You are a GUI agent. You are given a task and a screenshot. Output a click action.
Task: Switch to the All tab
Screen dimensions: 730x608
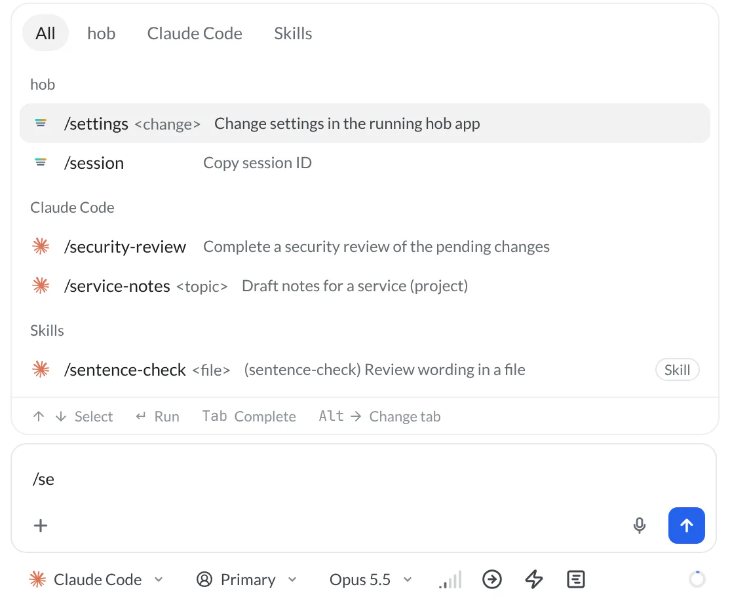(x=46, y=33)
